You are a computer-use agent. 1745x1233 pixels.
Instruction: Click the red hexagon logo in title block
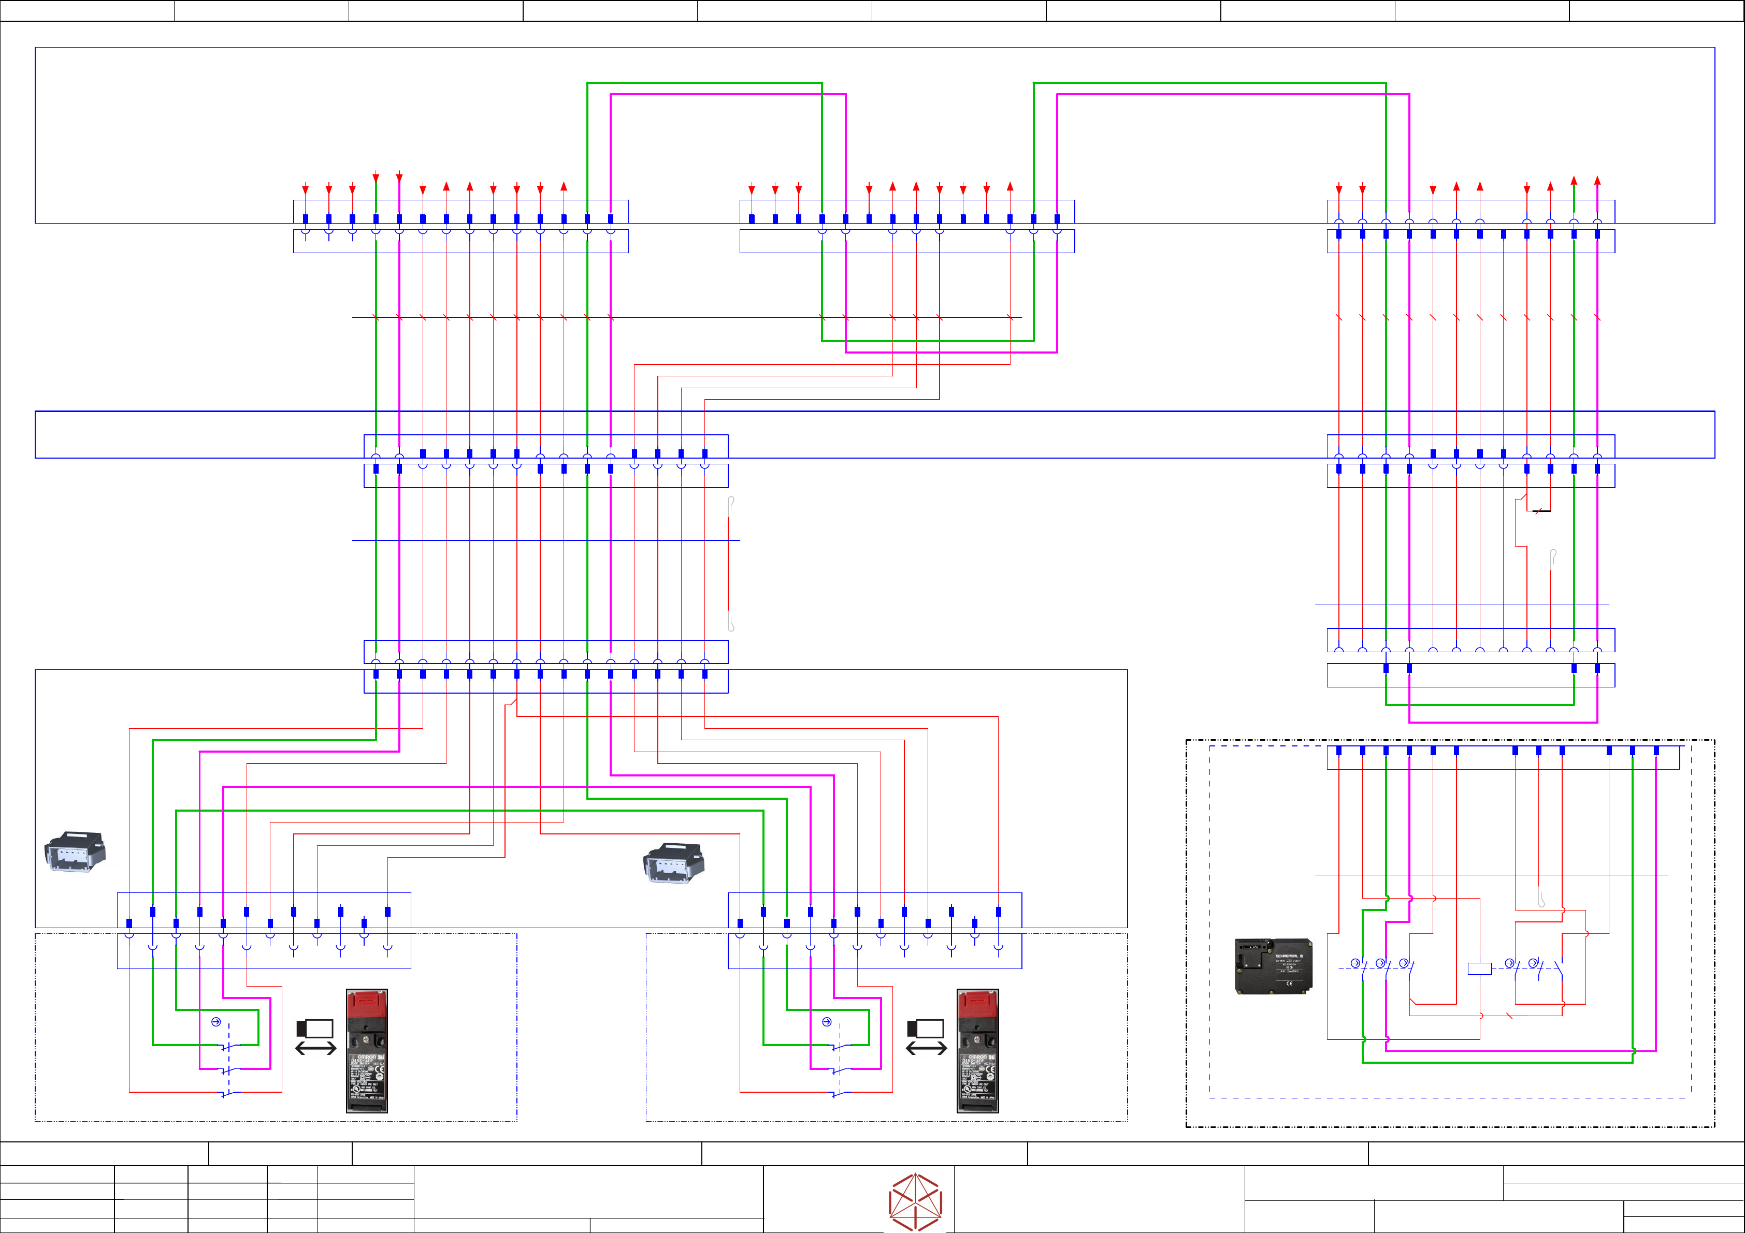pos(916,1202)
